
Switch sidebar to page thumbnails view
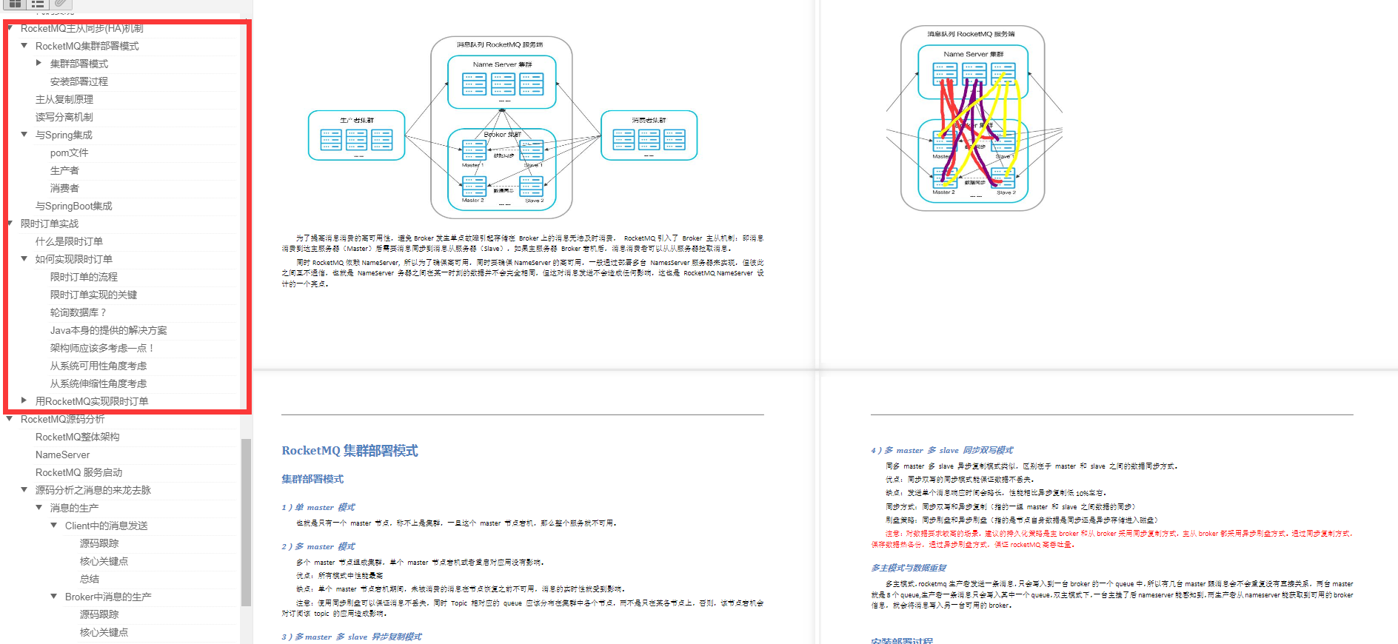pyautogui.click(x=15, y=4)
